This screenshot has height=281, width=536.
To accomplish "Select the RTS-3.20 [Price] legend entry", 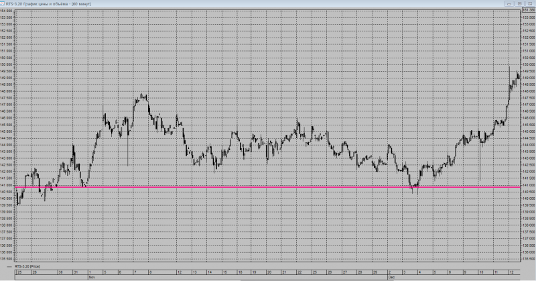I will [x=27, y=266].
